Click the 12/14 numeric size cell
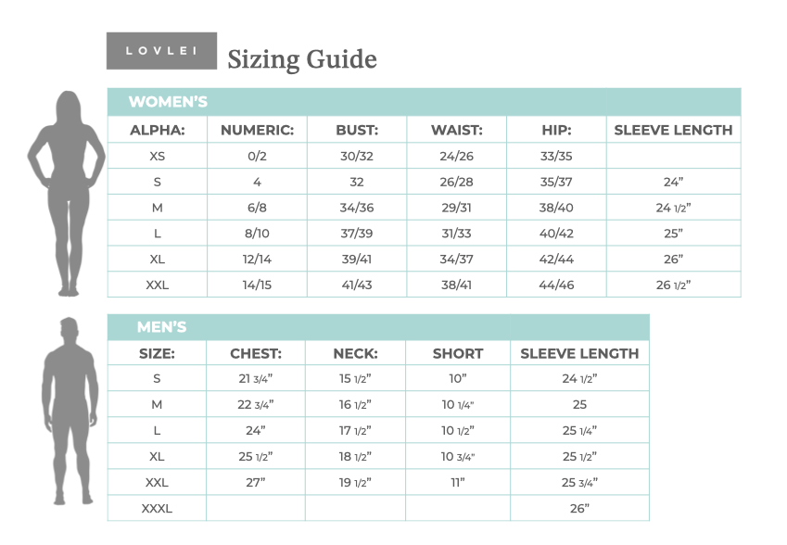The height and width of the screenshot is (545, 787). coord(257,260)
